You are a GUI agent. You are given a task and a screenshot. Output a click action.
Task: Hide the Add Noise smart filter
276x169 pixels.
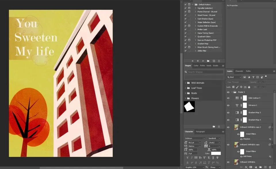coord(241,156)
